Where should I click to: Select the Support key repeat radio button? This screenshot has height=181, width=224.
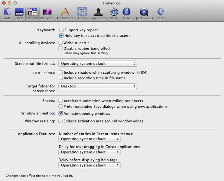click(x=61, y=30)
